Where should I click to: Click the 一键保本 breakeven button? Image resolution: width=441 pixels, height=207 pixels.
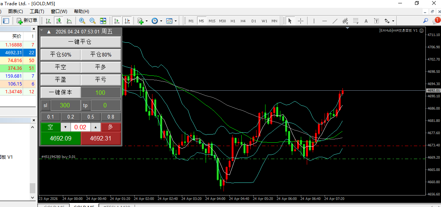(x=61, y=93)
